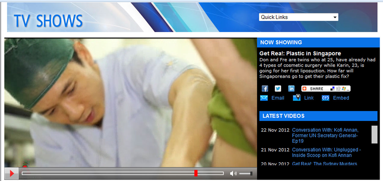The height and width of the screenshot is (181, 383).
Task: Click the envelope Email icon
Action: pos(264,98)
